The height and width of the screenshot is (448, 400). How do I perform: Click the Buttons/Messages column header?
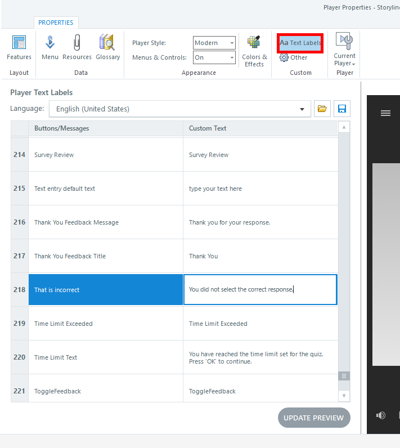pos(106,128)
